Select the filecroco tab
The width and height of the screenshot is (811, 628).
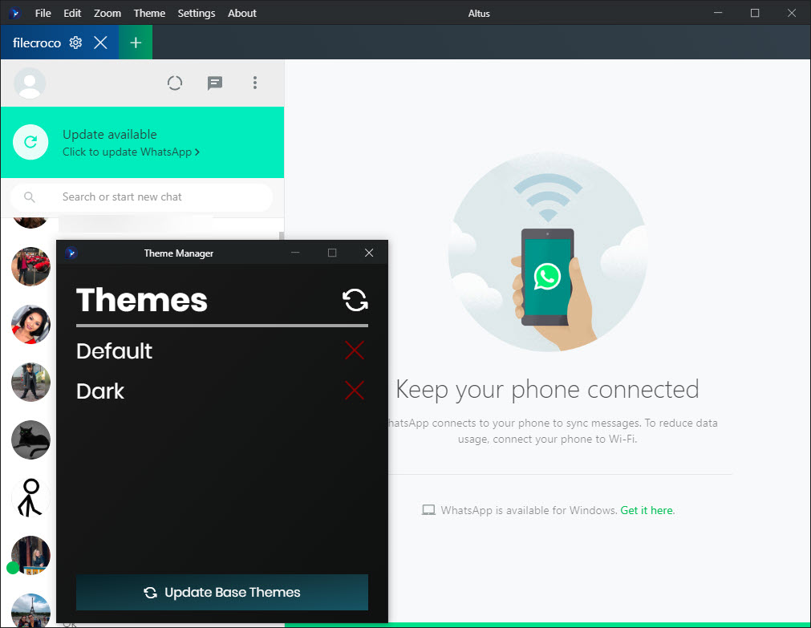[x=37, y=43]
